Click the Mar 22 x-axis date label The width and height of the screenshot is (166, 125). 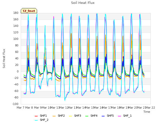(x=150, y=108)
